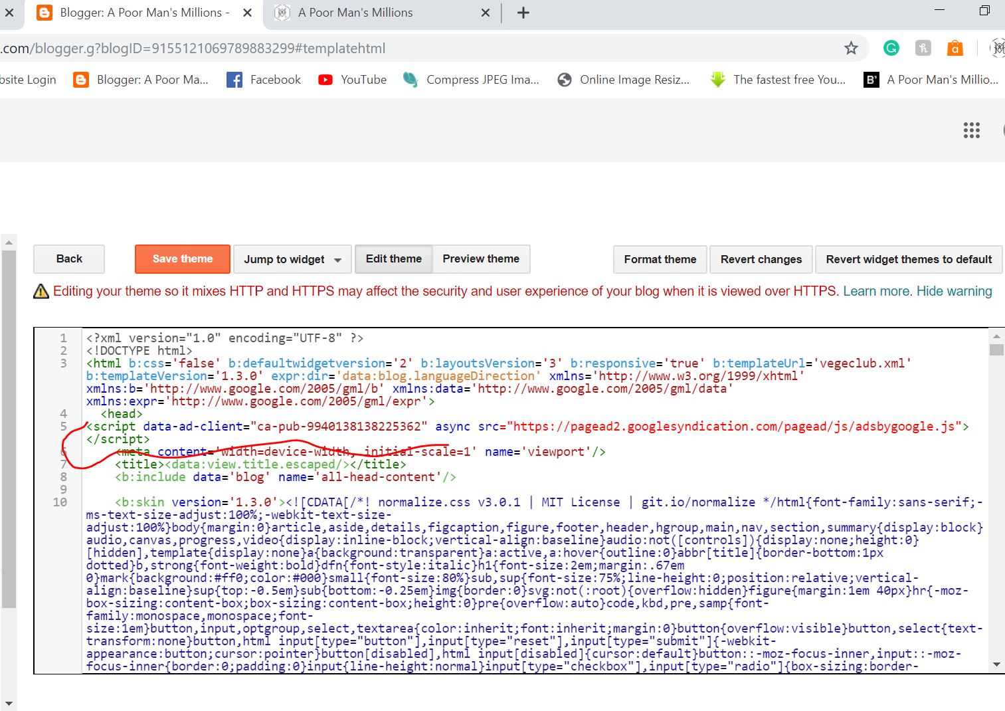Bookmark this page with the star icon
The width and height of the screenshot is (1005, 711).
[x=851, y=48]
